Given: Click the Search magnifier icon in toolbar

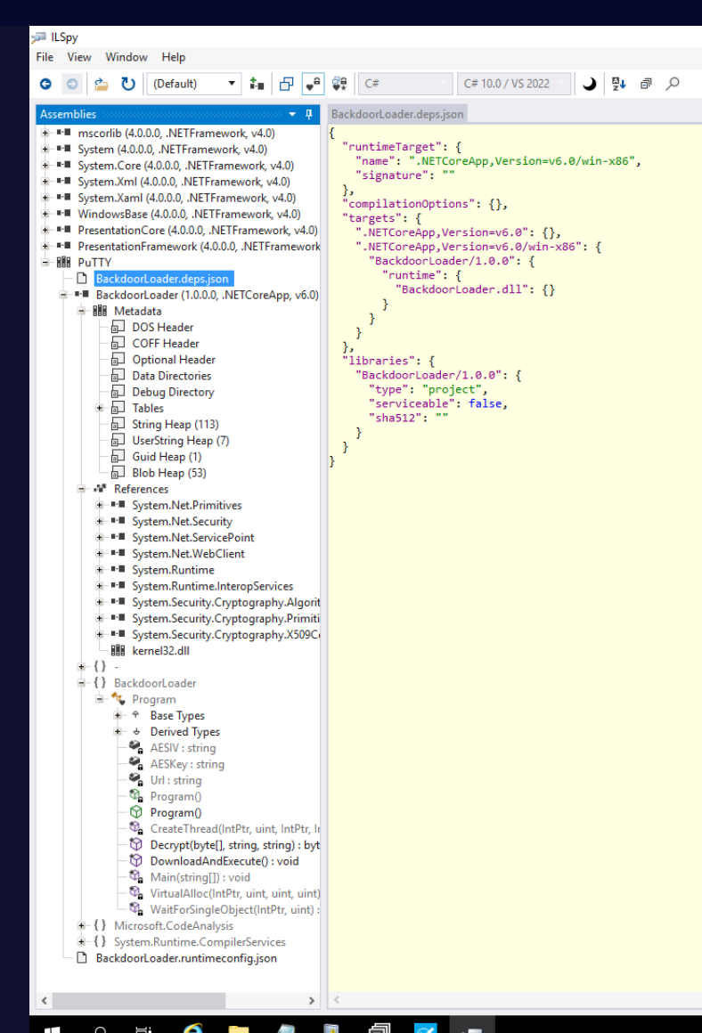Looking at the screenshot, I should tap(673, 84).
